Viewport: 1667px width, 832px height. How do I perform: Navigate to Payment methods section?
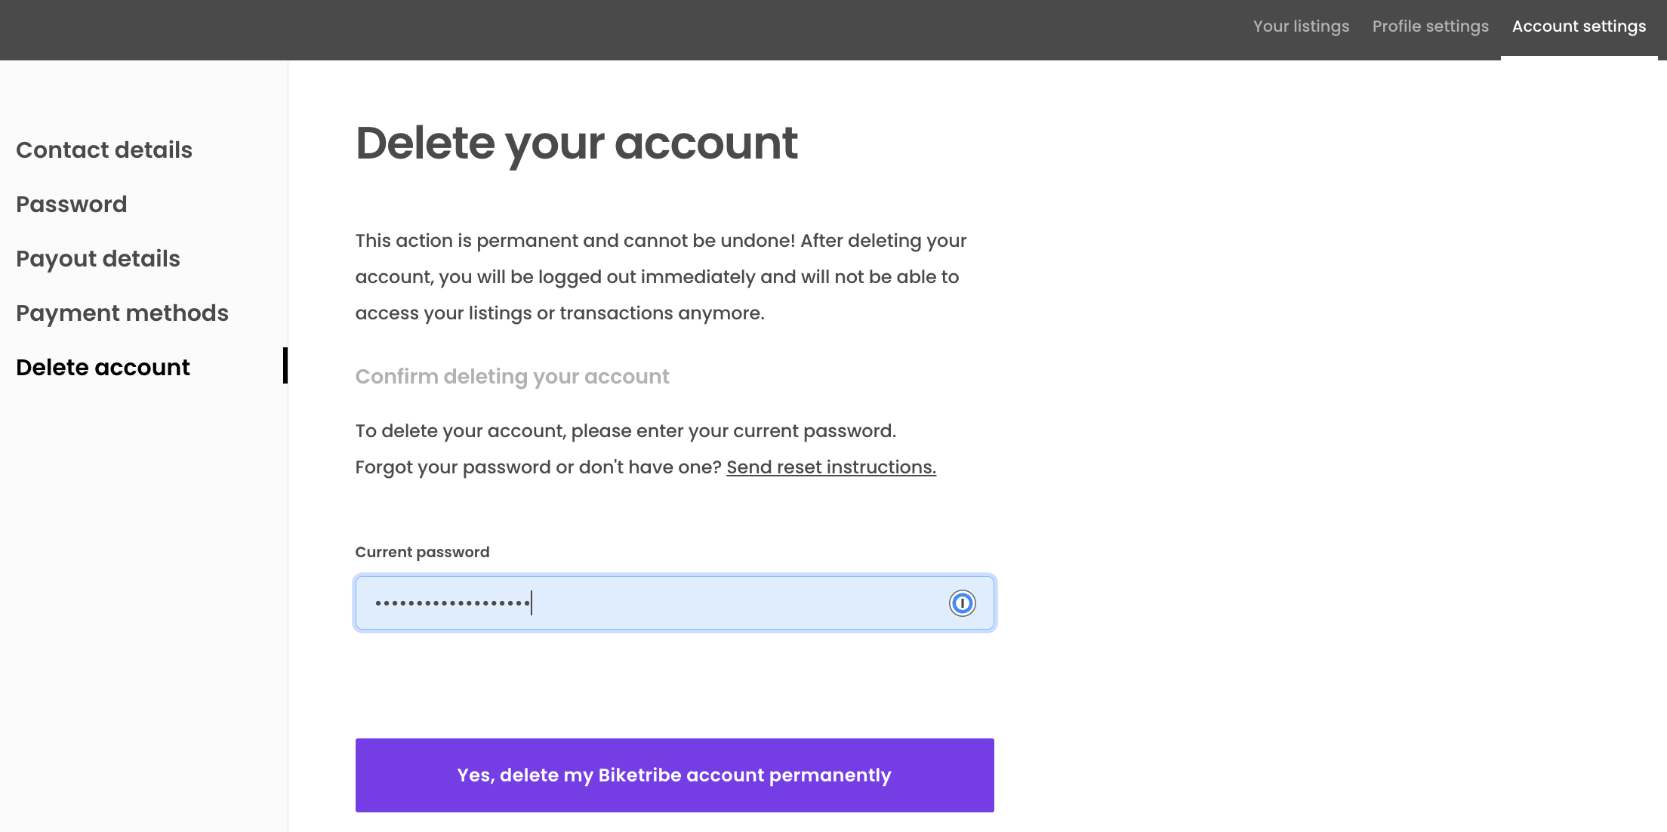coord(122,313)
